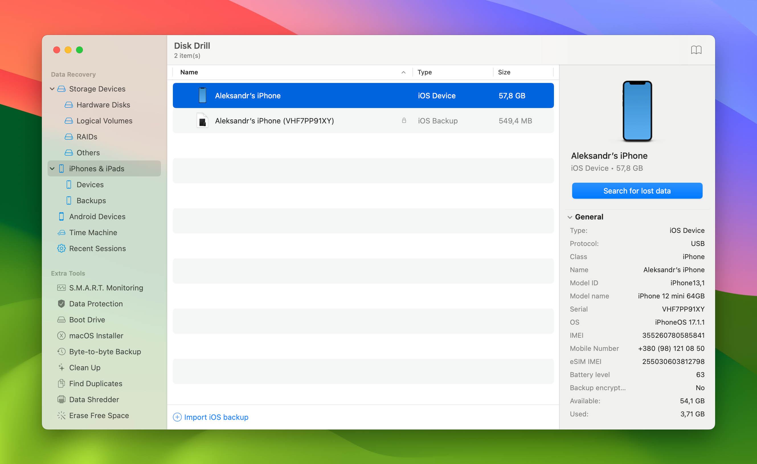Viewport: 757px width, 464px height.
Task: Click the 2 item(s) count label
Action: [x=187, y=56]
